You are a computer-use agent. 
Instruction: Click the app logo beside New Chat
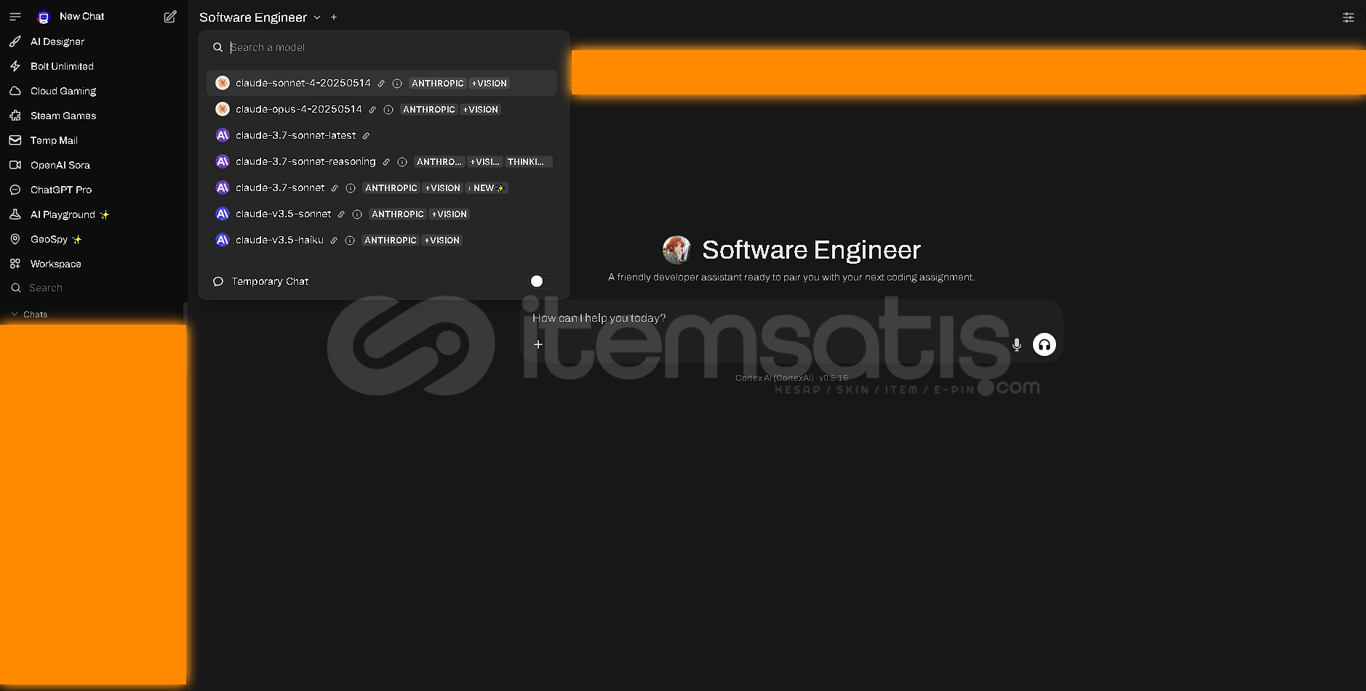(44, 17)
